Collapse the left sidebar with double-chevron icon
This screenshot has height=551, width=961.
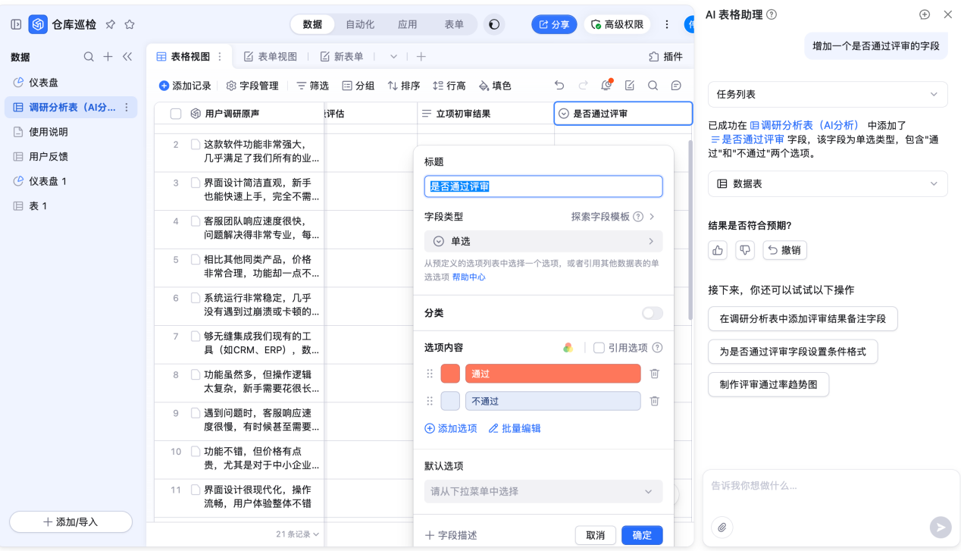(x=127, y=57)
